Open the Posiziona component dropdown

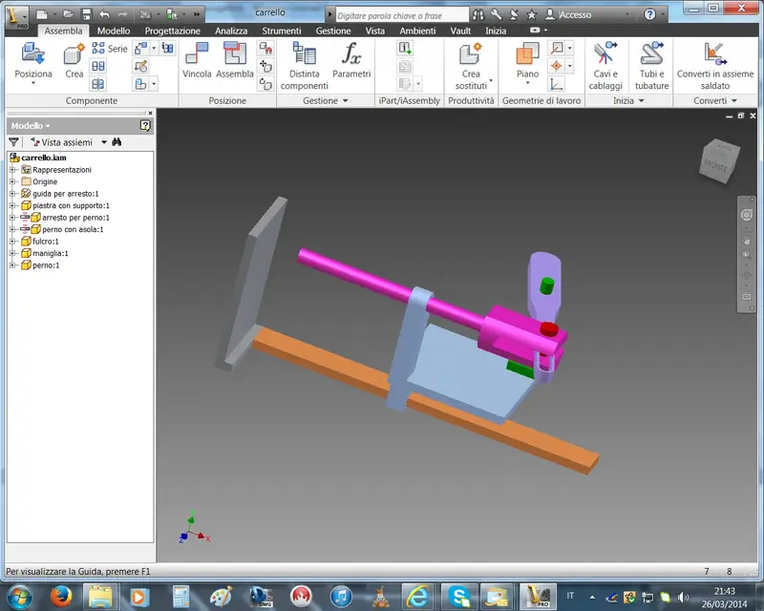[x=33, y=83]
